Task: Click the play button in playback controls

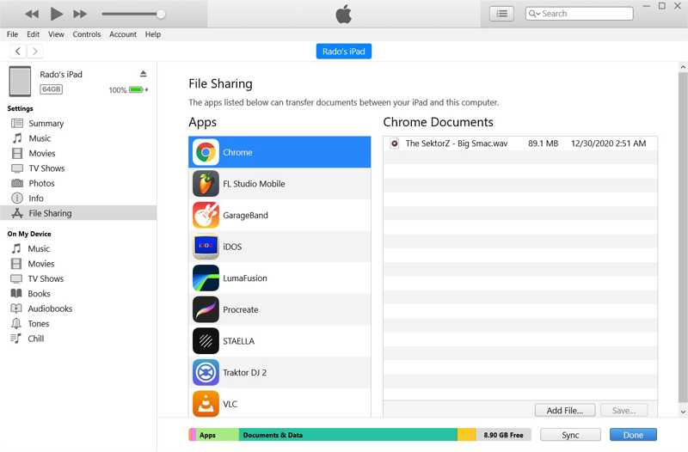Action: tap(57, 14)
